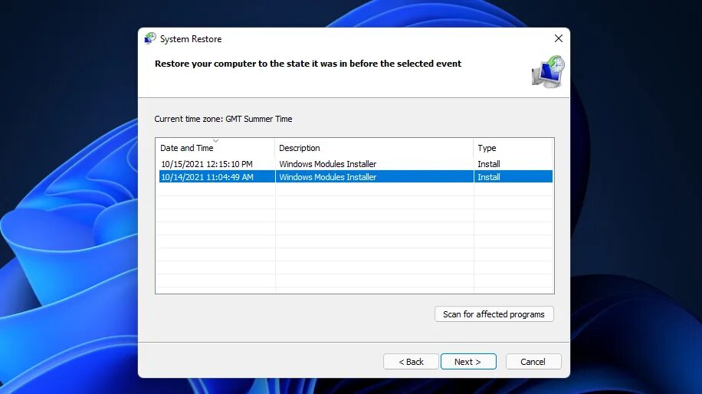
Task: Sort by the Date and Time column header
Action: pos(215,148)
